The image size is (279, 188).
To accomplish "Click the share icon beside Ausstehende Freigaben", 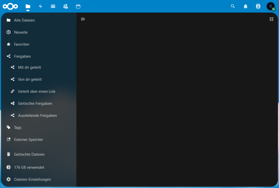I will [x=13, y=115].
